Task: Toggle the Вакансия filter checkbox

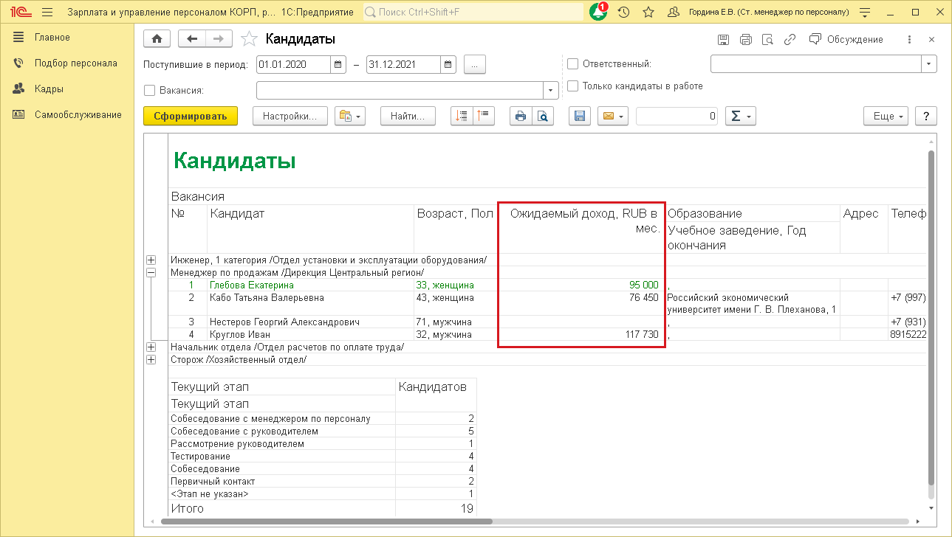Action: (150, 91)
